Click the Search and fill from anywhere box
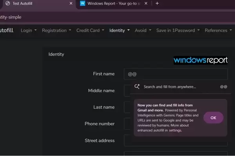 [181, 87]
